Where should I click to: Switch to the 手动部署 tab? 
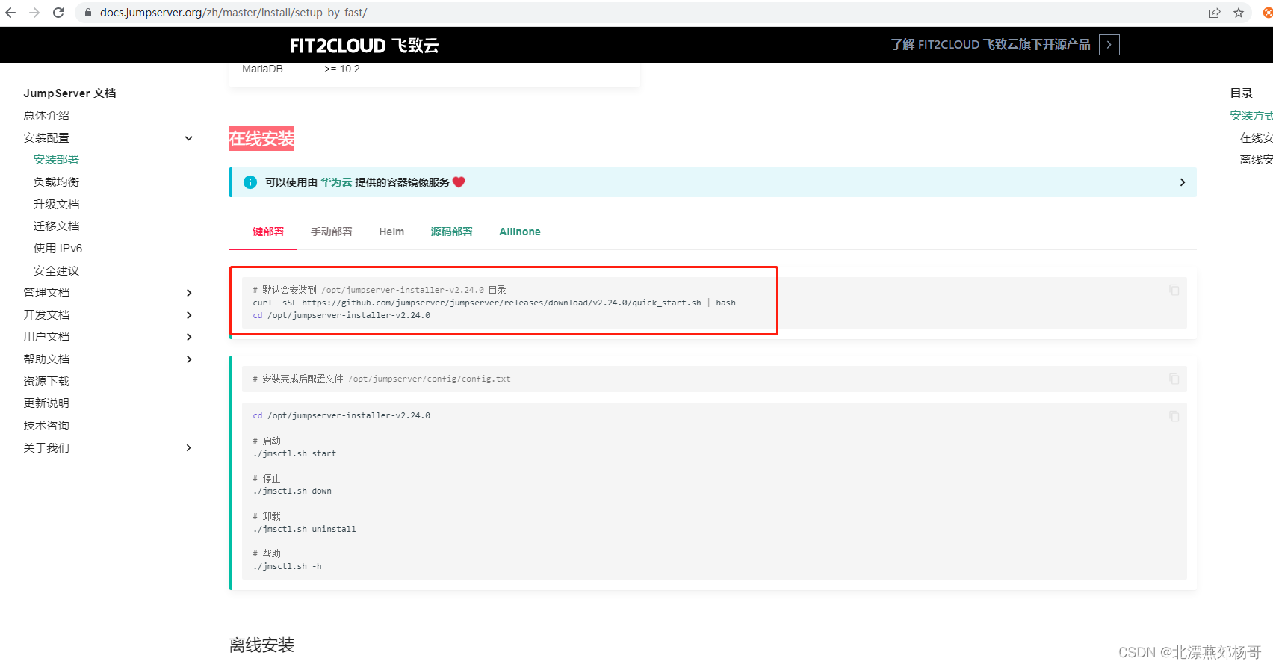pos(332,232)
